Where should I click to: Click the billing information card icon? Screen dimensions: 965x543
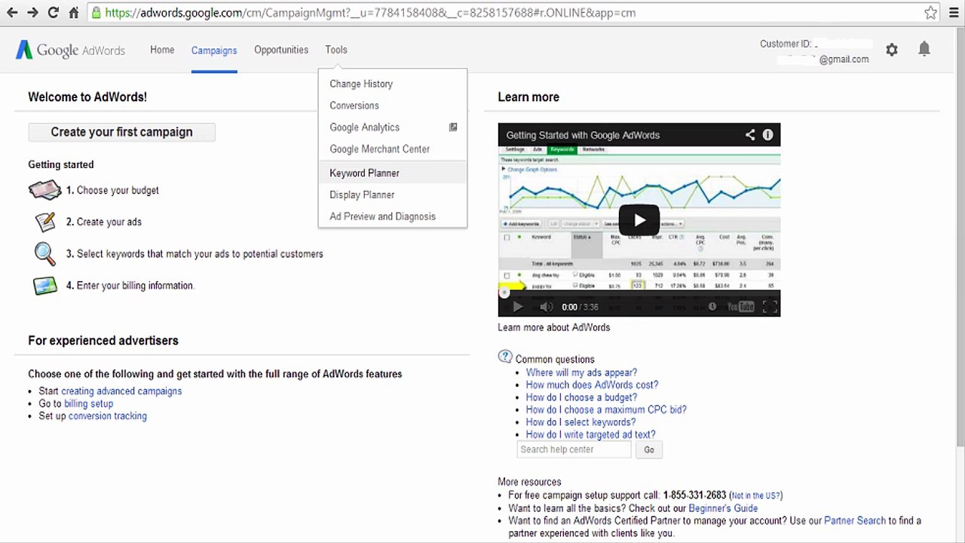45,286
